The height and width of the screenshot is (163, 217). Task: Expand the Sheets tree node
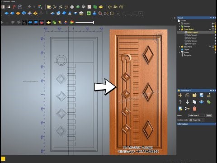pyautogui.click(x=179, y=53)
